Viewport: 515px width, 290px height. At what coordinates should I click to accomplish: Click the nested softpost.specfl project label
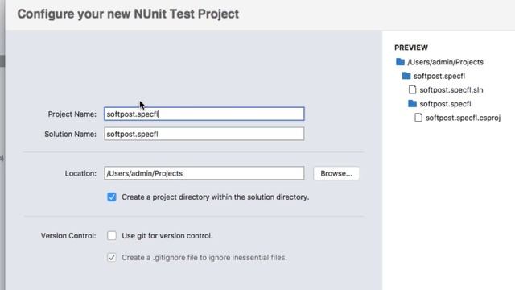pyautogui.click(x=445, y=104)
